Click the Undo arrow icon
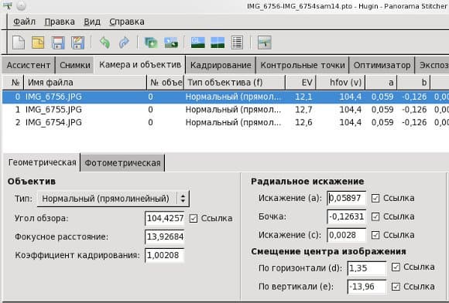449x303 pixels. point(105,43)
